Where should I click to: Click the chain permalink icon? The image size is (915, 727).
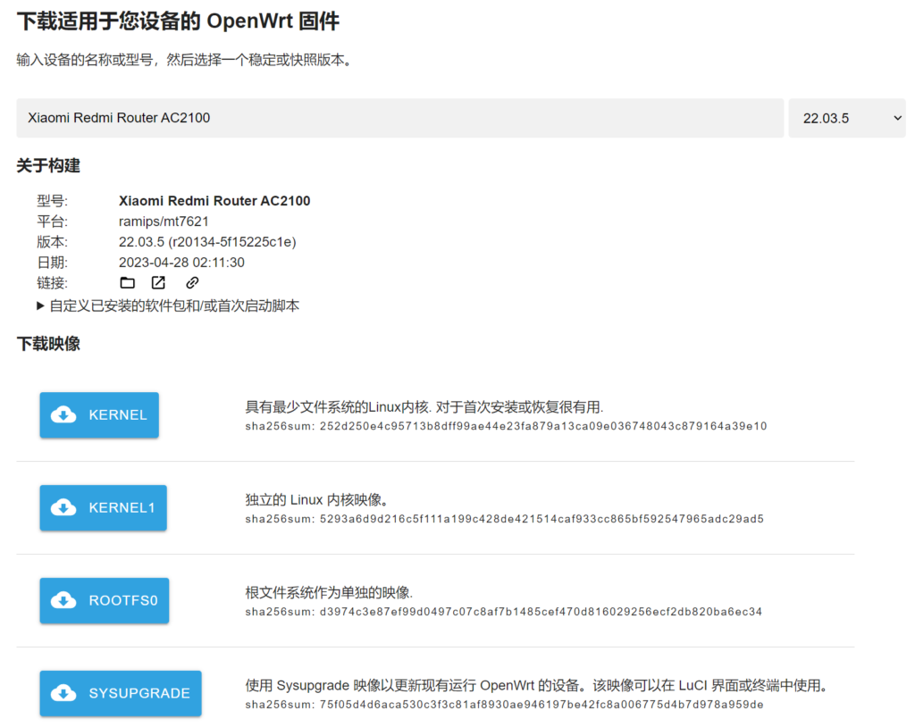[192, 283]
